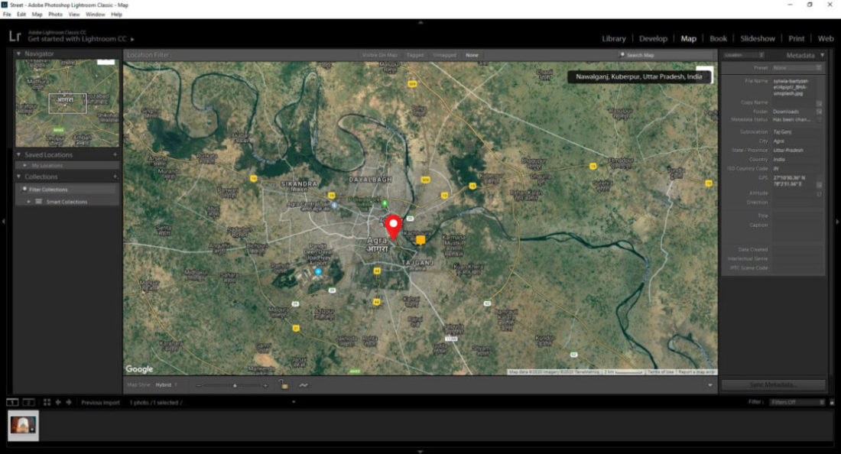
Task: Click the GPS arrow button in Metadata
Action: point(819,184)
